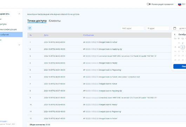Click row number 11 in the table

pyautogui.click(x=31, y=111)
